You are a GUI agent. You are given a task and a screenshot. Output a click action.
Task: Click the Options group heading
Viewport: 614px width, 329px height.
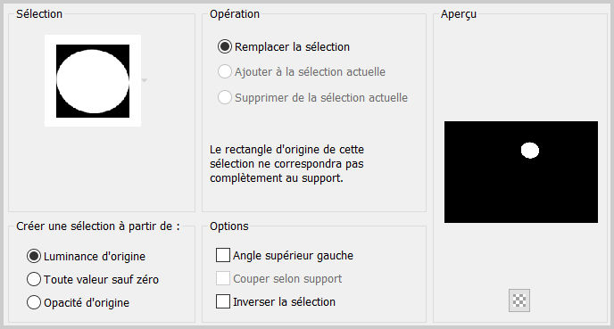[229, 226]
